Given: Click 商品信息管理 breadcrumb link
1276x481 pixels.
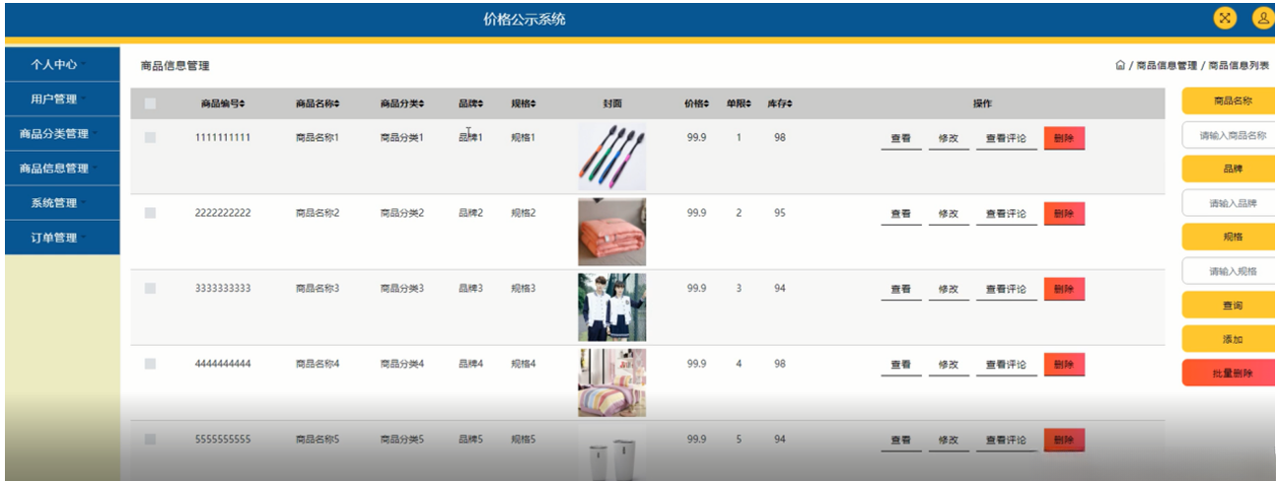Looking at the screenshot, I should (x=1166, y=66).
